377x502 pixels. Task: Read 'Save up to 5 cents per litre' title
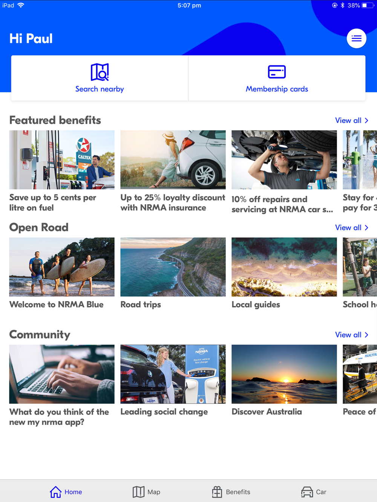click(x=53, y=202)
